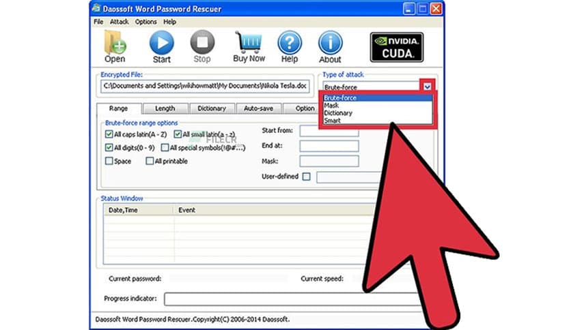
Task: Enable the User-defined checkbox
Action: (x=307, y=177)
